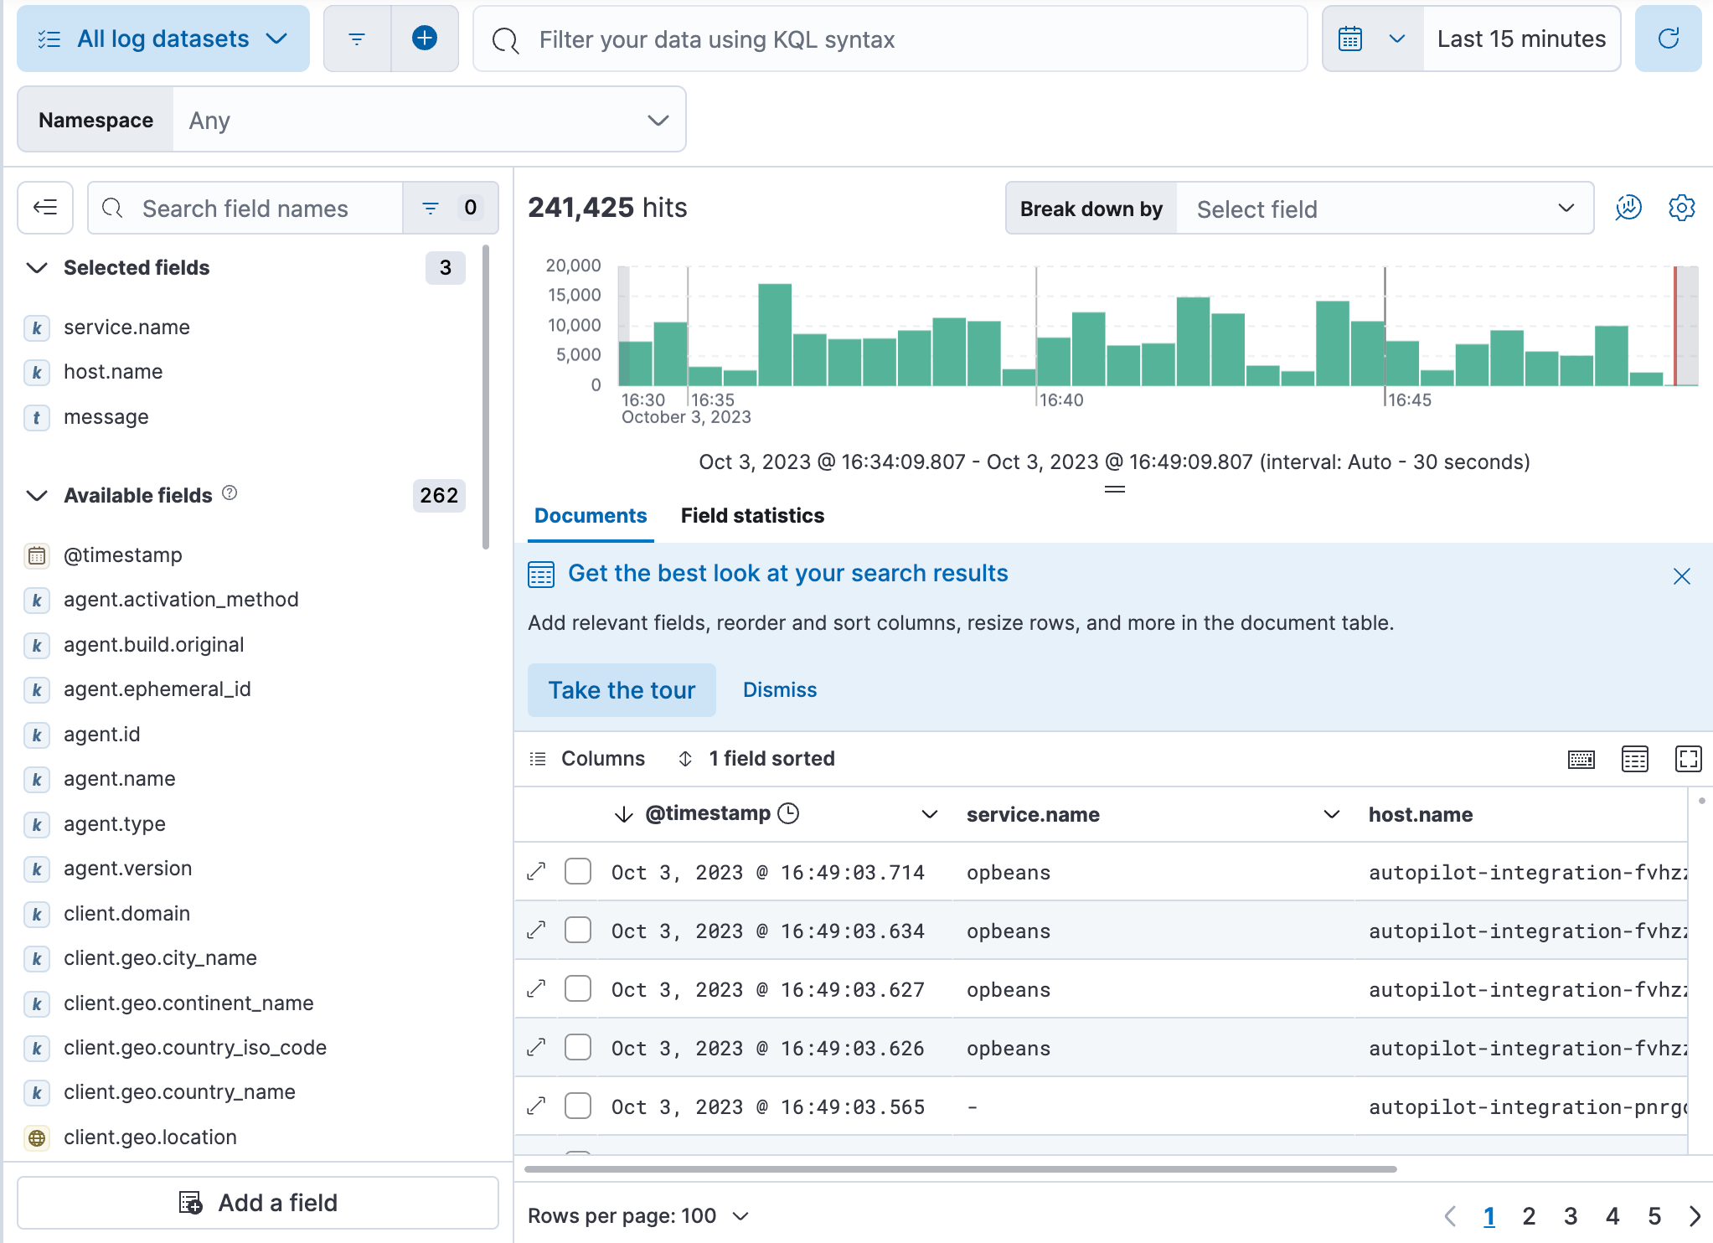
Task: Open chart display options gear
Action: (1681, 209)
